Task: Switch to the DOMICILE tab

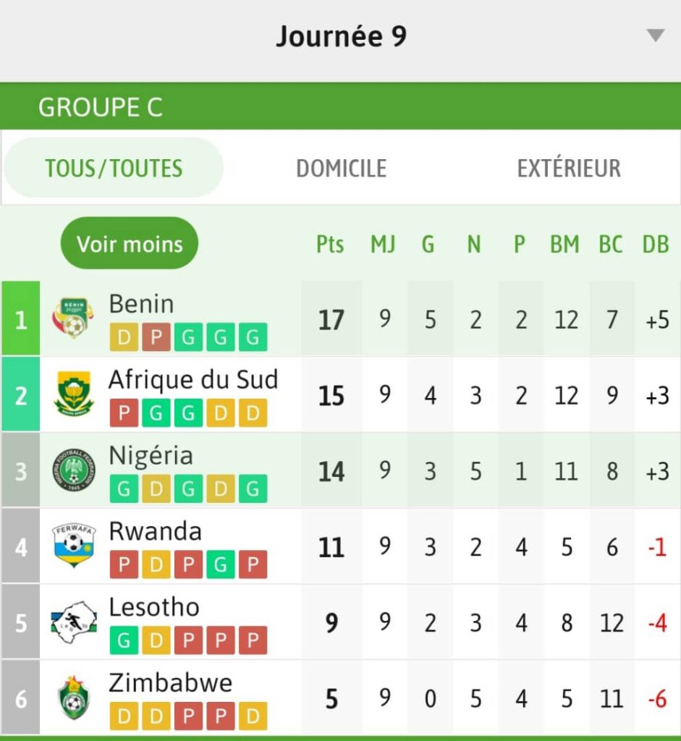Action: point(341,169)
